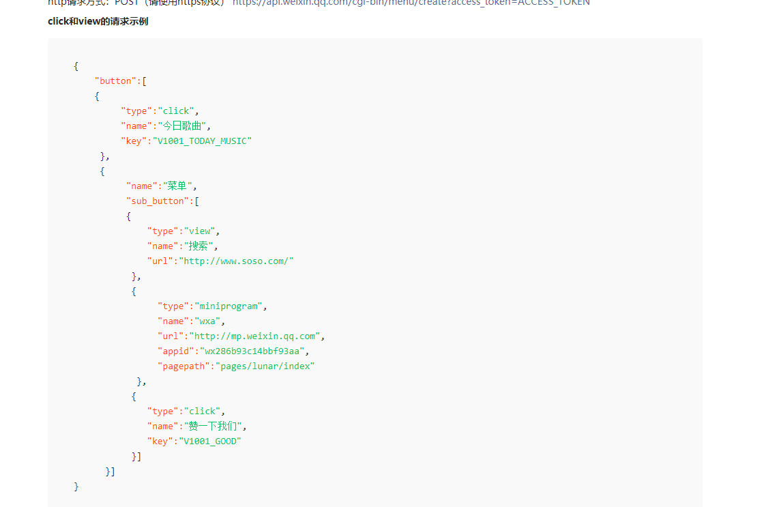Click the key value "V1001_GOOD"

[x=210, y=441]
